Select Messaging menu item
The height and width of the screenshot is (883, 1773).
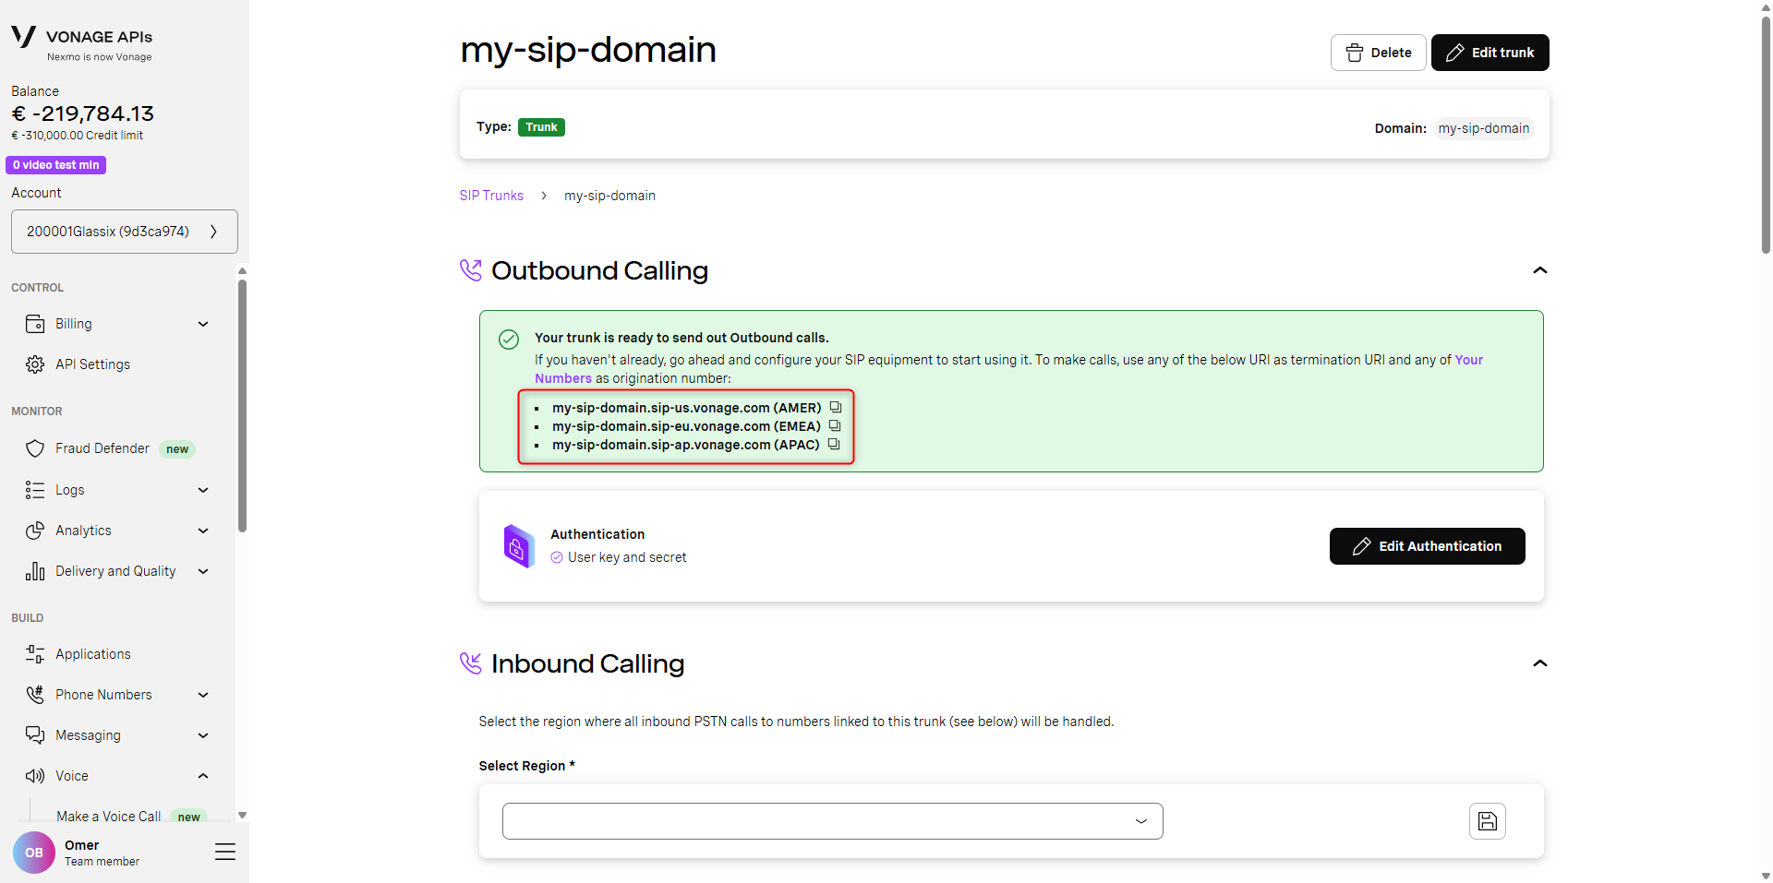coord(88,735)
